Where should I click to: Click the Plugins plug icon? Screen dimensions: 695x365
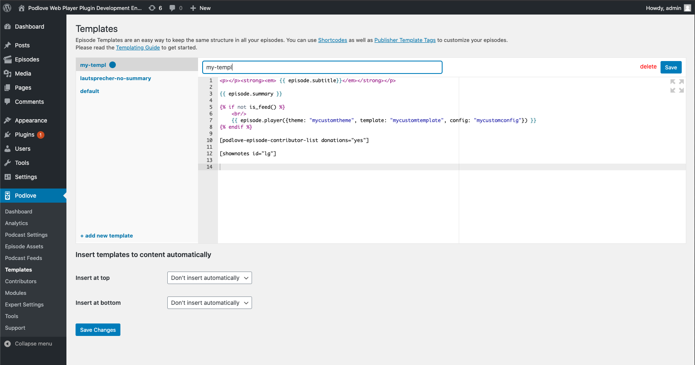pyautogui.click(x=7, y=135)
